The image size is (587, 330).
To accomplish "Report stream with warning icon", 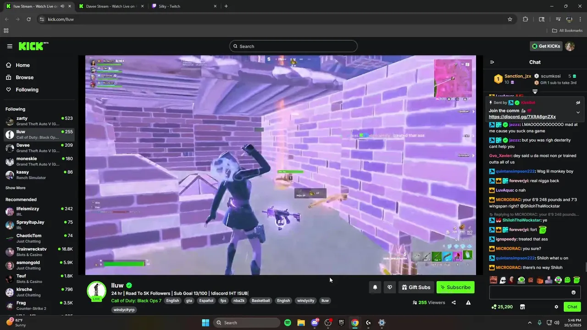I will [468, 302].
